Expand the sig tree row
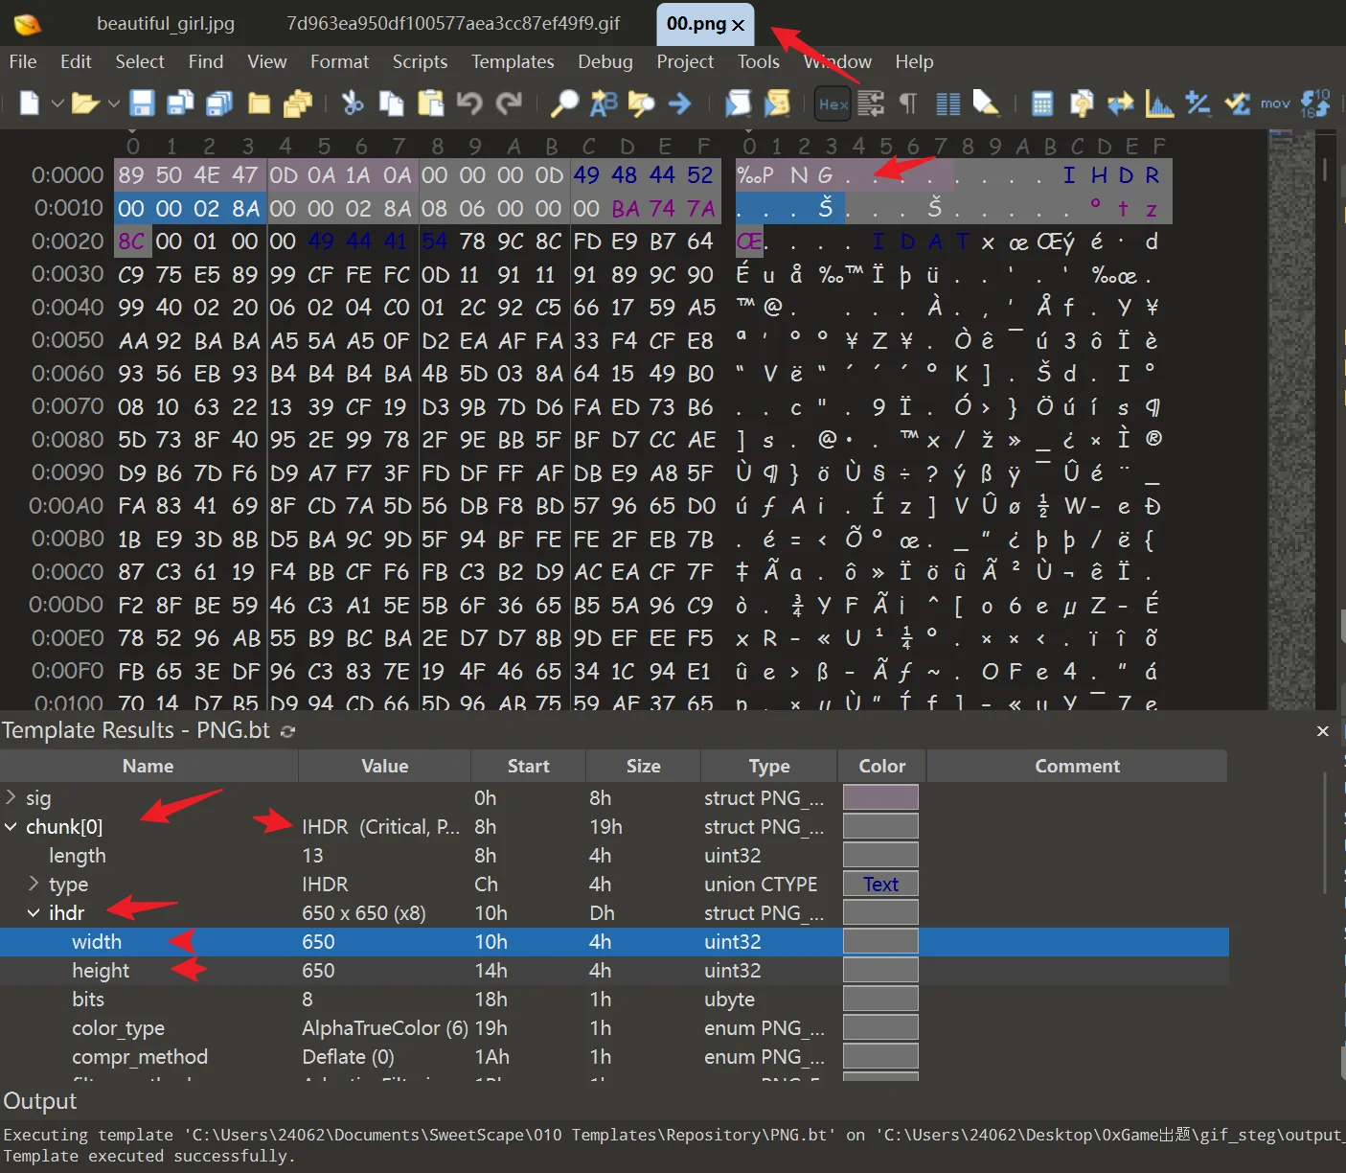The width and height of the screenshot is (1346, 1173). (11, 797)
